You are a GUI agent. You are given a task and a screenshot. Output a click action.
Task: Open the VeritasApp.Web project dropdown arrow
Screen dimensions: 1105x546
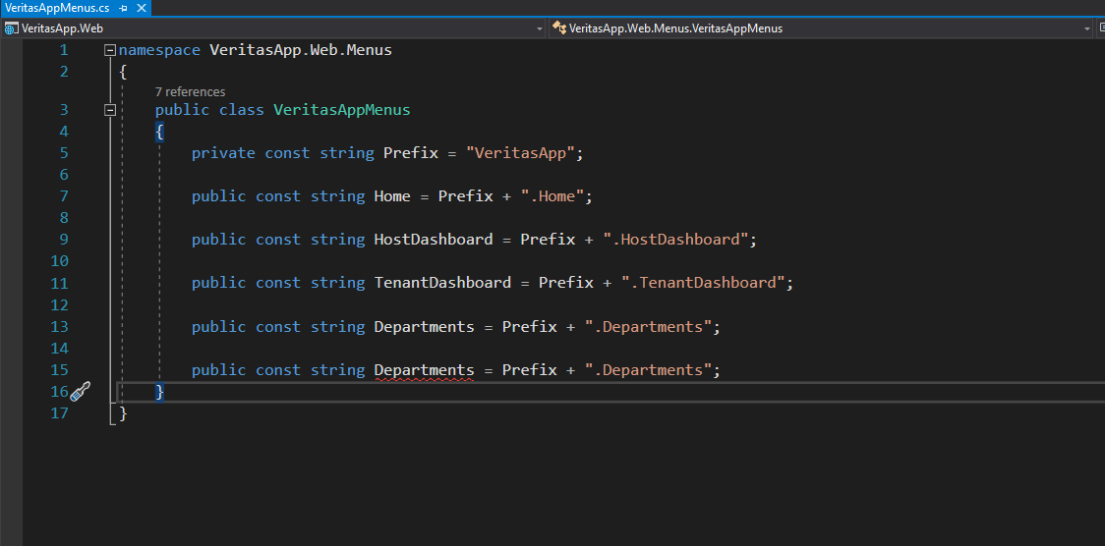point(539,28)
